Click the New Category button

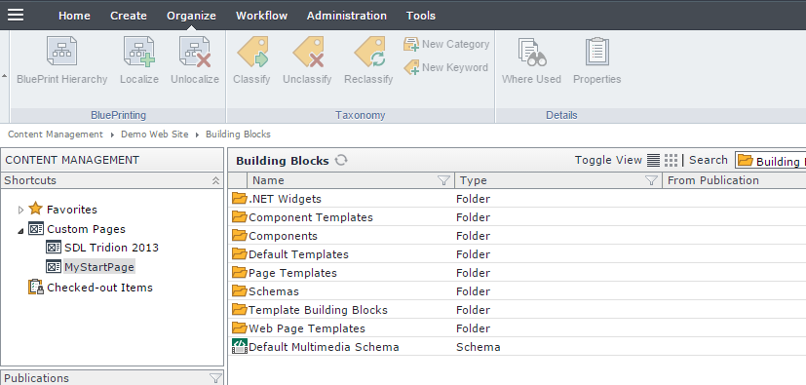[446, 44]
